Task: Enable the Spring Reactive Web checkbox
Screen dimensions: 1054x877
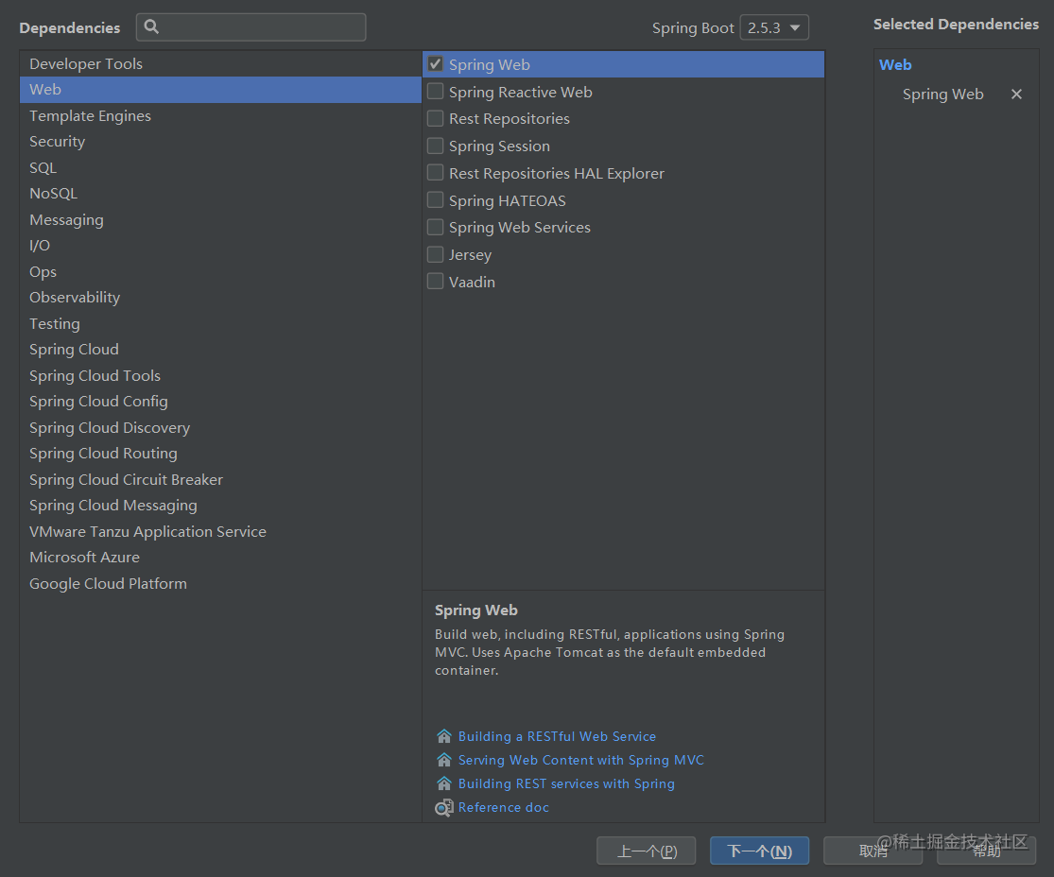Action: (x=436, y=91)
